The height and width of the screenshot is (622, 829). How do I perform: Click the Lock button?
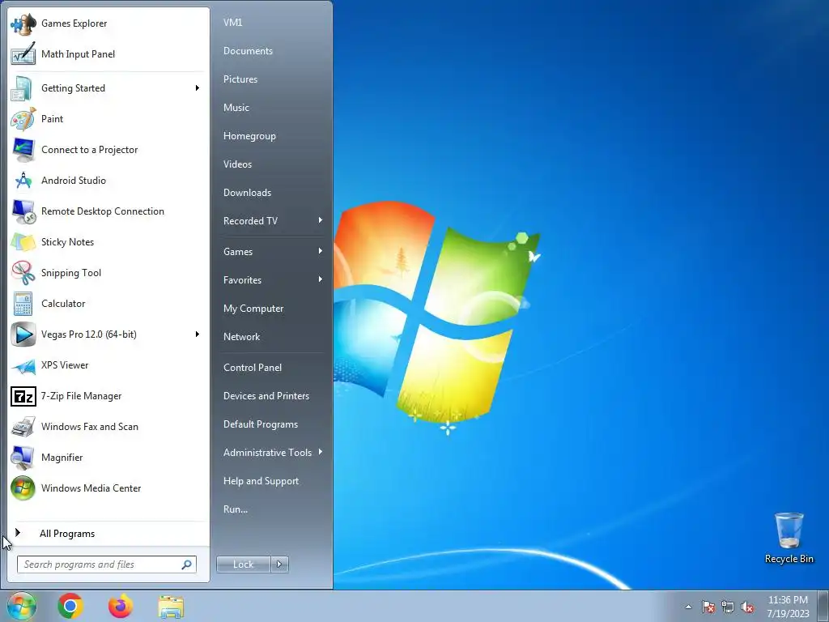click(243, 564)
